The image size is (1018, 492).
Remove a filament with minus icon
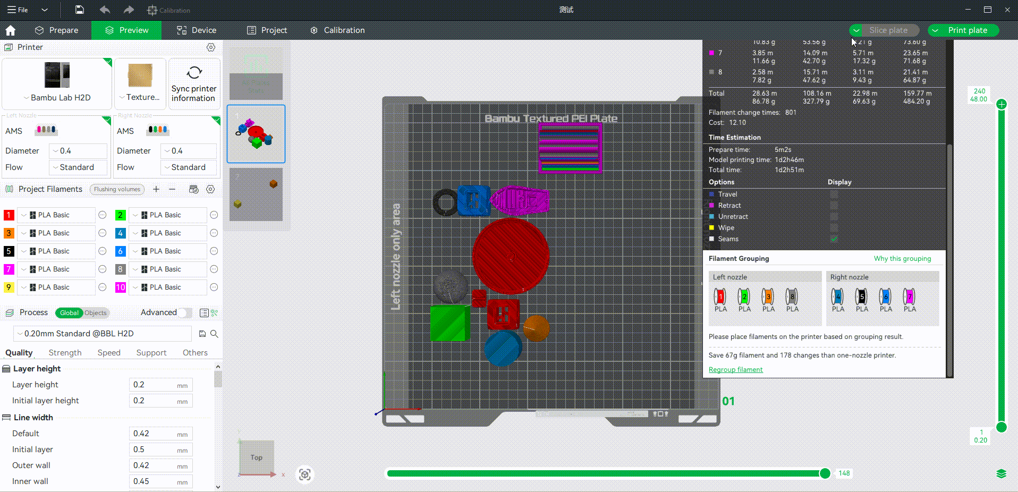172,189
